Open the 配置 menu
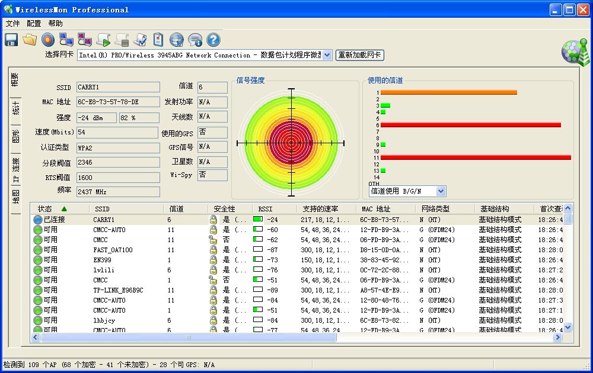The image size is (593, 373). [x=34, y=24]
